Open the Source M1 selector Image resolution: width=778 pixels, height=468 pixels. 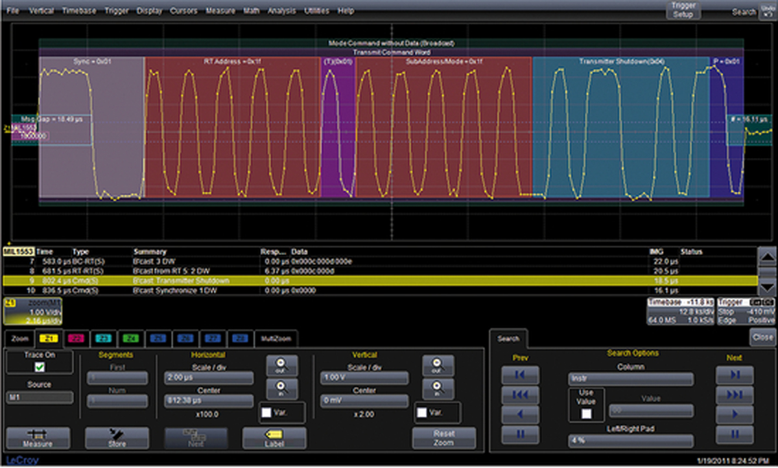click(x=40, y=397)
